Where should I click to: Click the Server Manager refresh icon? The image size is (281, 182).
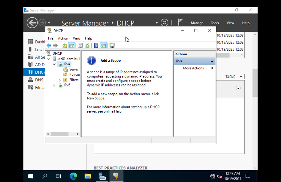pyautogui.click(x=164, y=22)
